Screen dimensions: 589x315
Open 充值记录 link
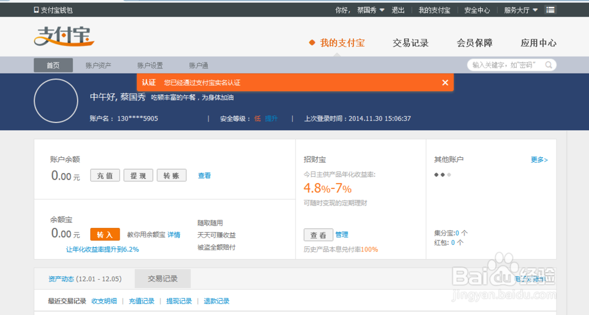coord(141,301)
